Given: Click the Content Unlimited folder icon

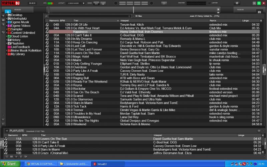Looking at the screenshot, I should click(x=9, y=33).
